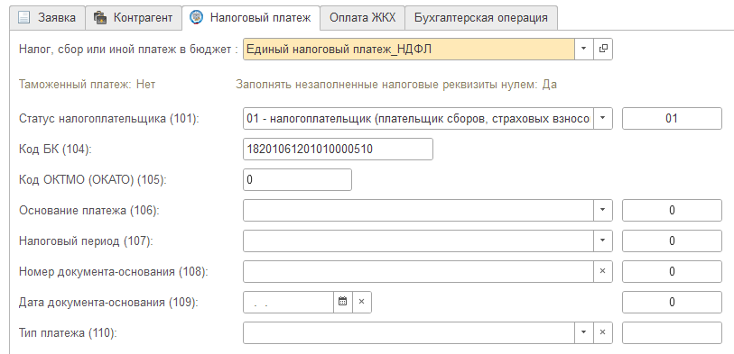Click the Дата документа-основания code field
Viewport: 734px width, 354px height.
[x=672, y=302]
